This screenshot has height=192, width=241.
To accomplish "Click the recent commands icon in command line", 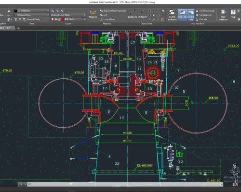I will 29,184.
